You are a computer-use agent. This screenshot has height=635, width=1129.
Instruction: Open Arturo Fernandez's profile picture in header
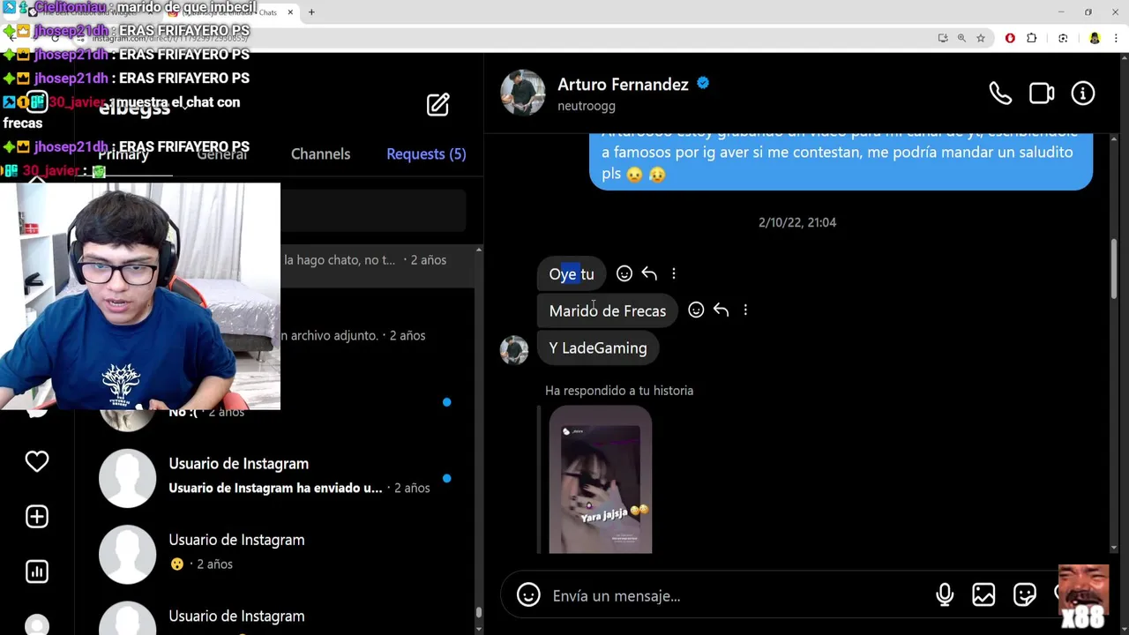coord(523,93)
